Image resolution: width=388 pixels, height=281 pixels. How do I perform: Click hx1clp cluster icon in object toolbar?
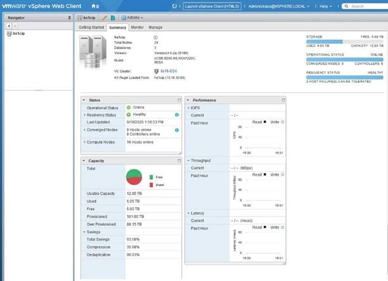[80, 18]
